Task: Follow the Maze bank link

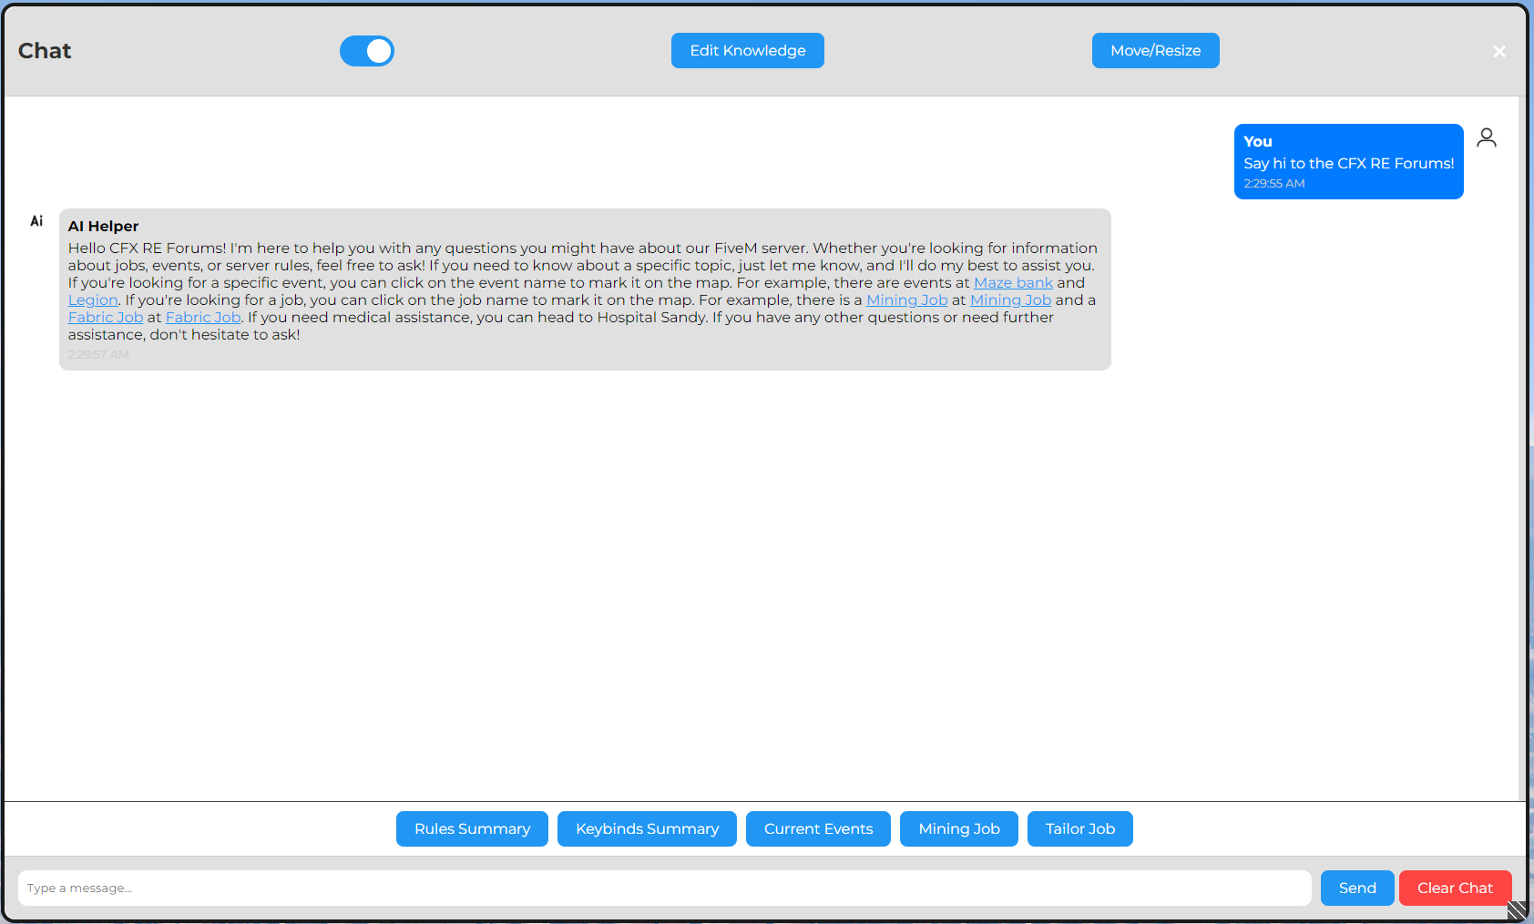Action: tap(1013, 283)
